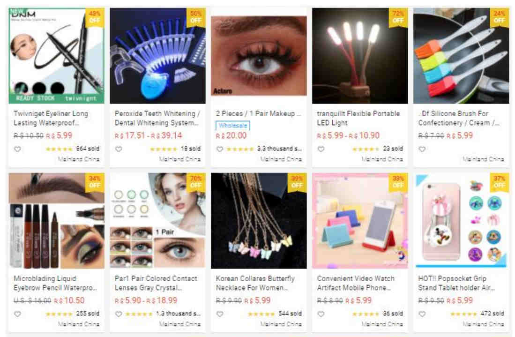Open Peroxide Teeth Whitening product title
This screenshot has width=515, height=337.
[x=157, y=118]
